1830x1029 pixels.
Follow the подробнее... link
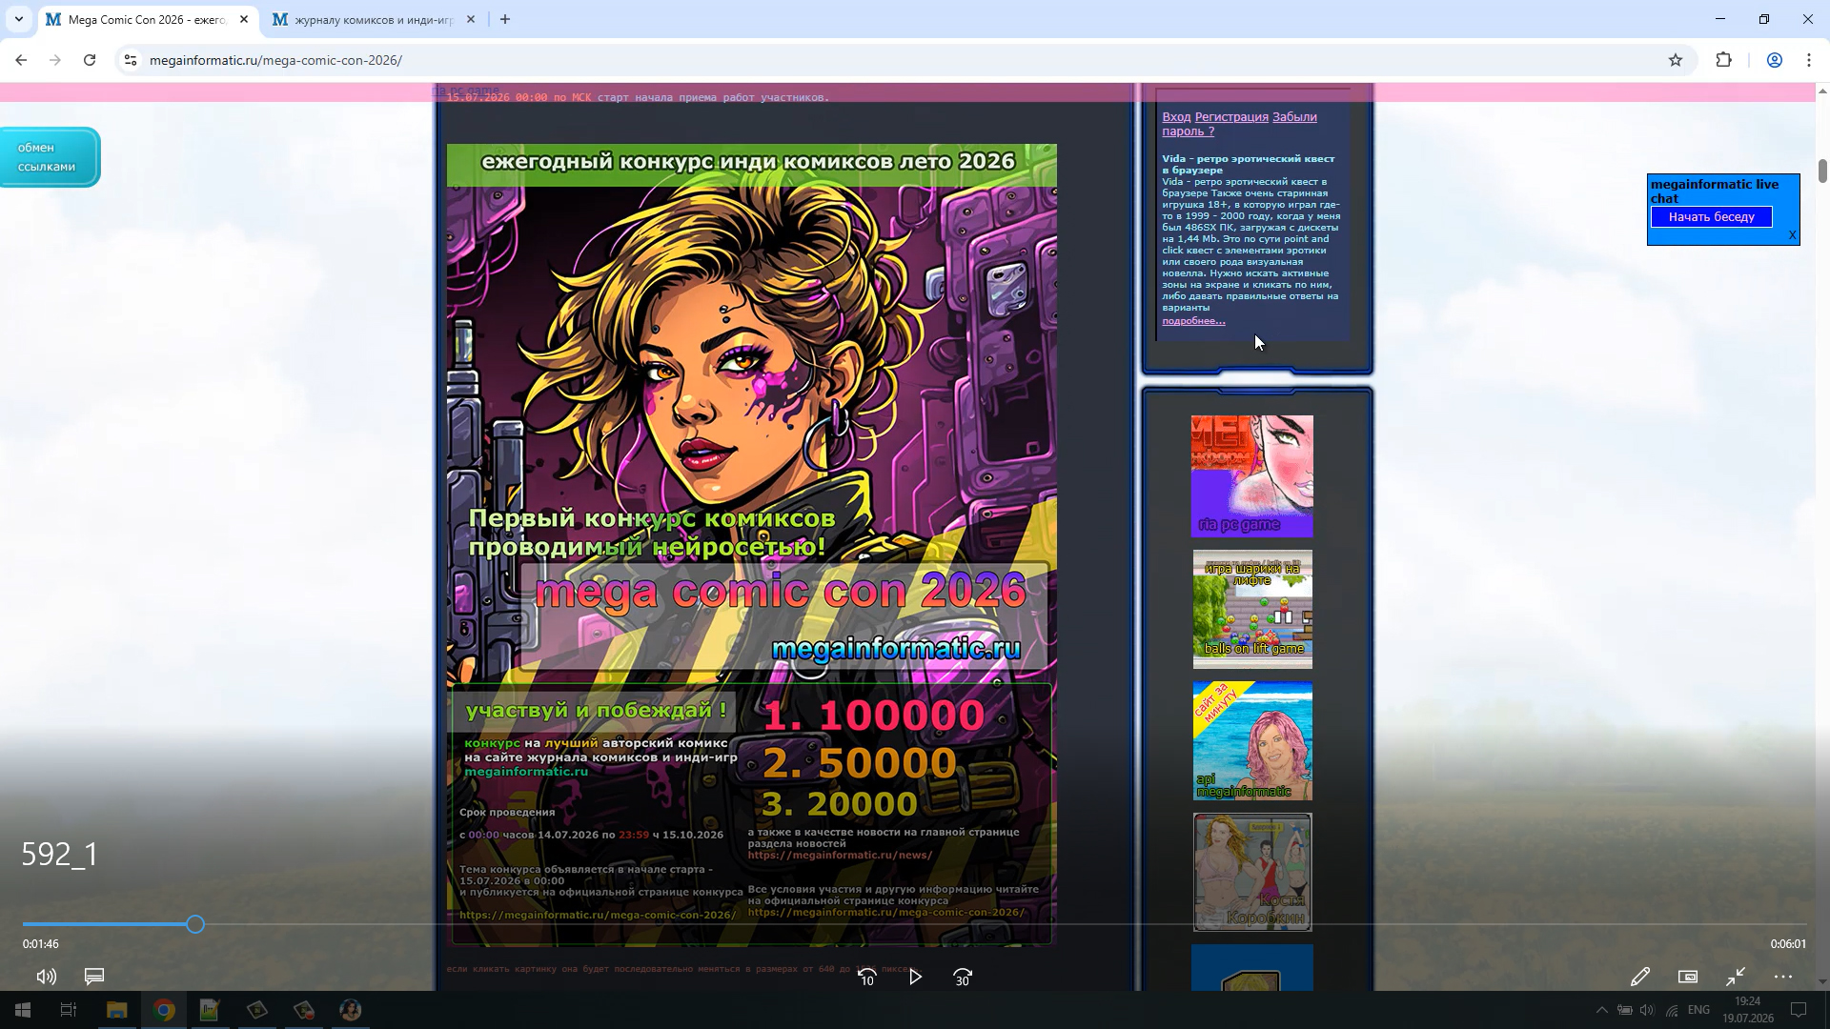(x=1193, y=321)
